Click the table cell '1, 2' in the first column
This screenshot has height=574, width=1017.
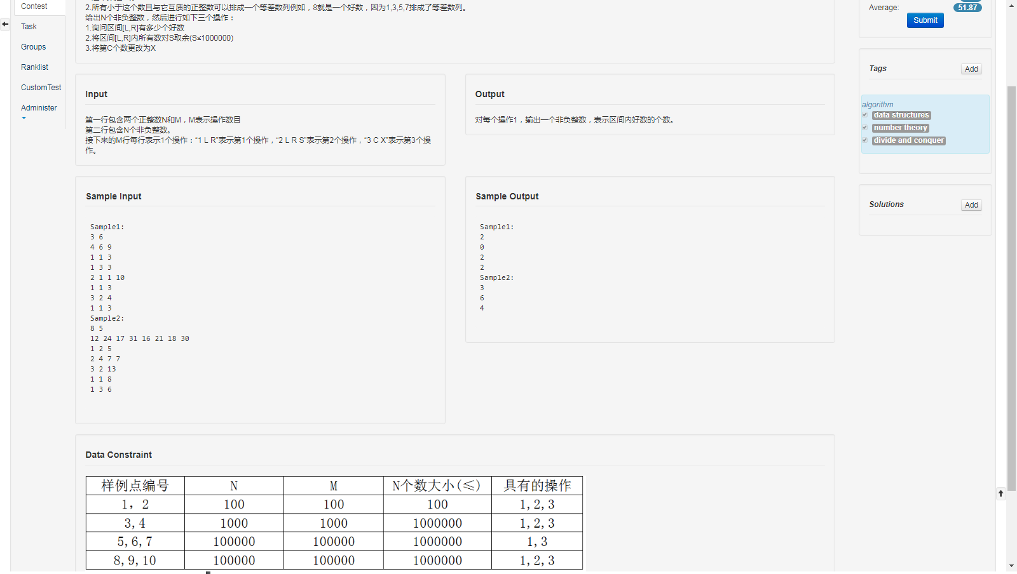(x=135, y=505)
